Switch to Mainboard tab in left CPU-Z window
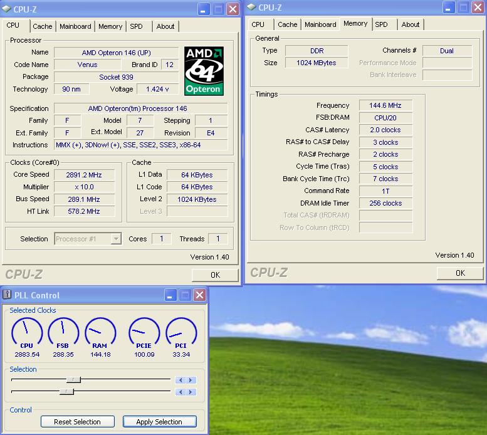 pos(75,26)
